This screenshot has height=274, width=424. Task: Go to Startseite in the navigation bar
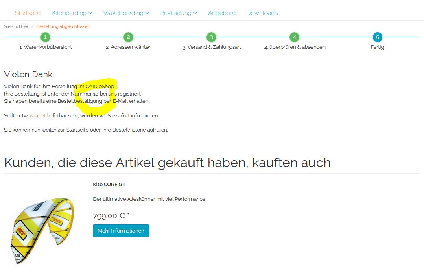[28, 13]
